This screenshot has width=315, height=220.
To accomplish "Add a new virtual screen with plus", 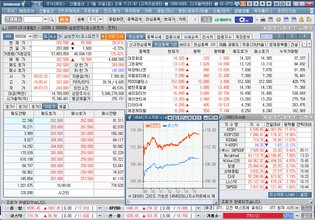I will click(x=269, y=4).
